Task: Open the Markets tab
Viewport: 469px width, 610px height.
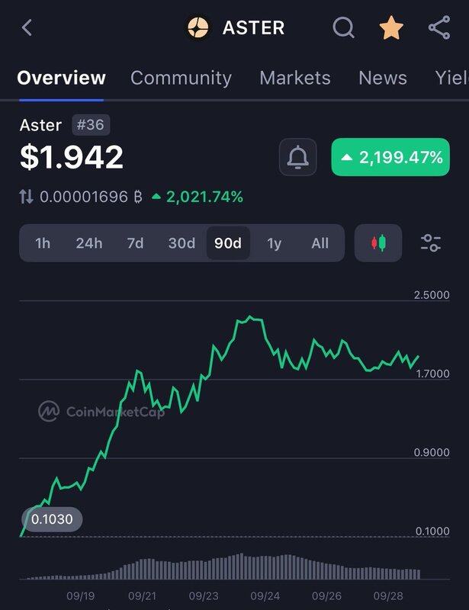Action: (294, 78)
